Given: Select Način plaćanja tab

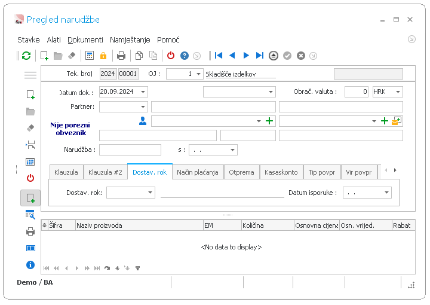Looking at the screenshot, I should point(198,172).
